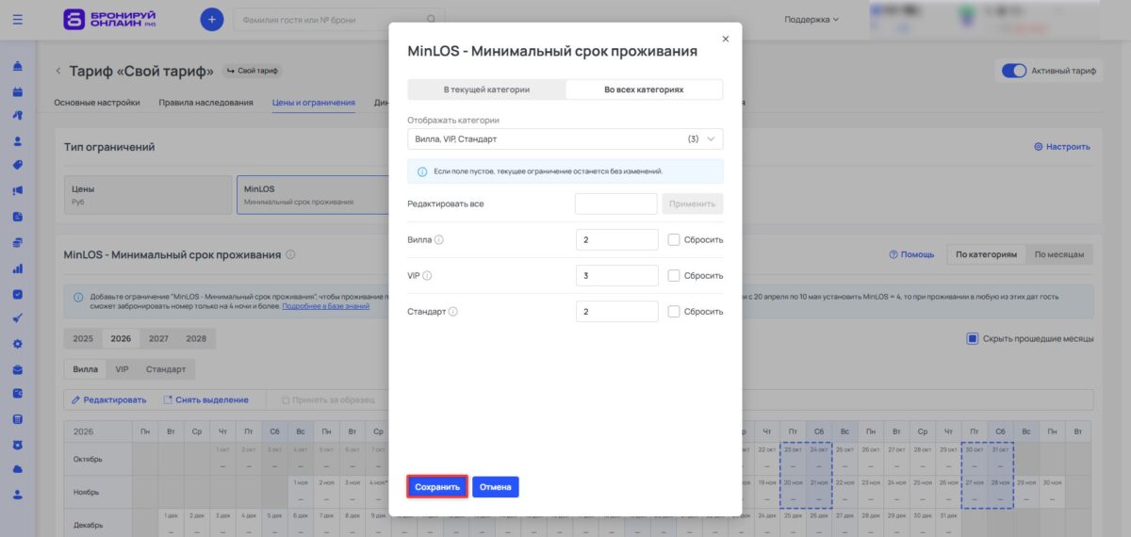Open the Правила наследования tab
The image size is (1131, 537).
coord(205,103)
